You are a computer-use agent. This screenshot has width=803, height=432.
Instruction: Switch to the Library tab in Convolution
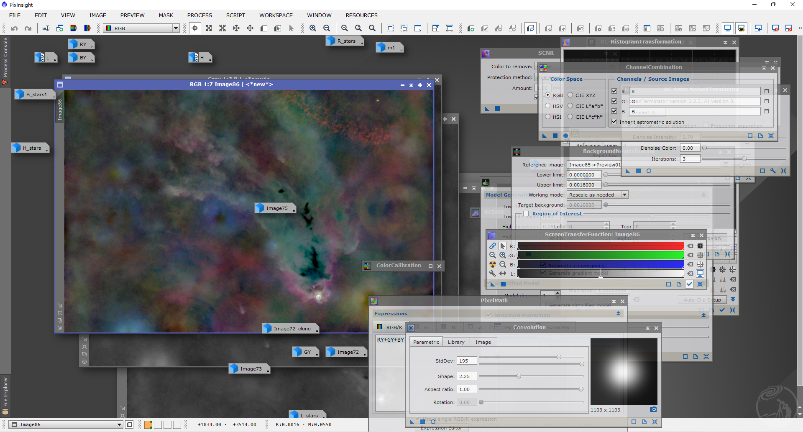pyautogui.click(x=456, y=342)
